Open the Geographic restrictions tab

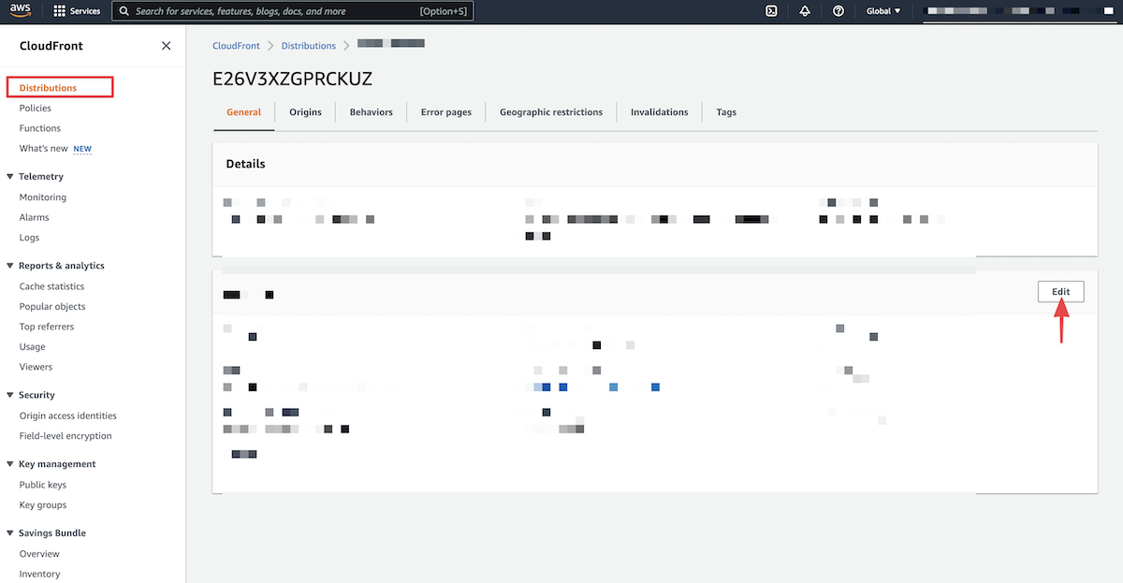pos(551,112)
